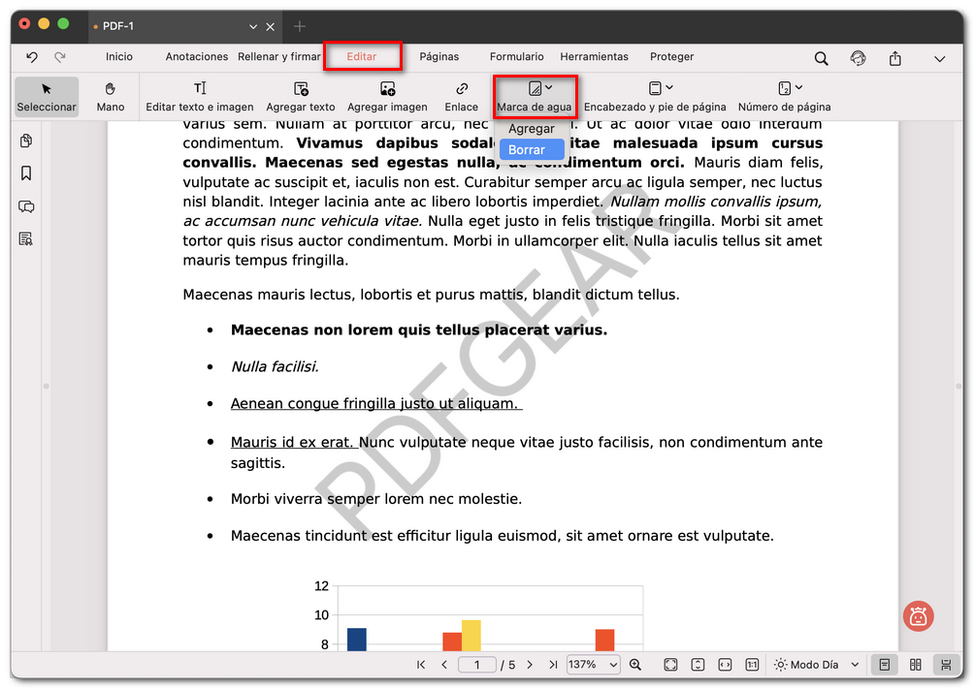975x689 pixels.
Task: Click the undo arrow icon
Action: click(x=32, y=57)
